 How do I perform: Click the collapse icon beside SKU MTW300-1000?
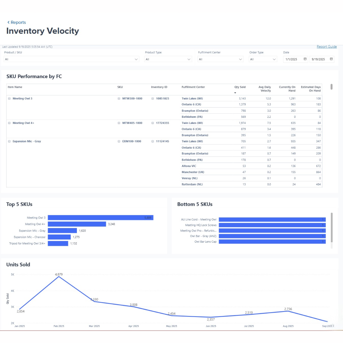[119, 98]
